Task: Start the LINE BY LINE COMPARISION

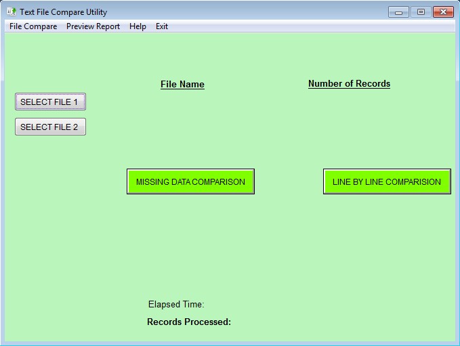Action: pyautogui.click(x=387, y=181)
